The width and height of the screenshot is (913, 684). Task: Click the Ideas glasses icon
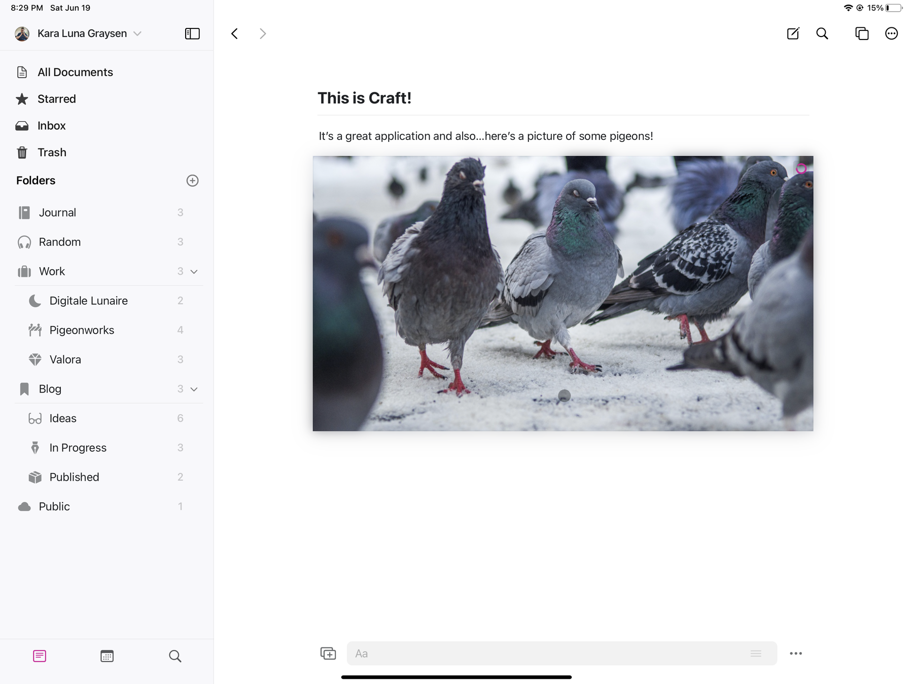tap(35, 419)
